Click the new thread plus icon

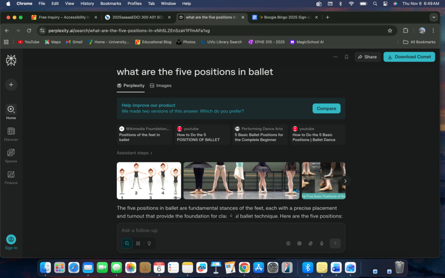(11, 84)
